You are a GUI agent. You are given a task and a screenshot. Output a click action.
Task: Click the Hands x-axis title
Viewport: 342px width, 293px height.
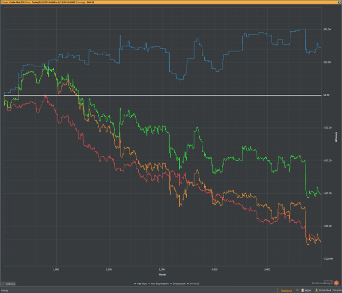(x=163, y=274)
